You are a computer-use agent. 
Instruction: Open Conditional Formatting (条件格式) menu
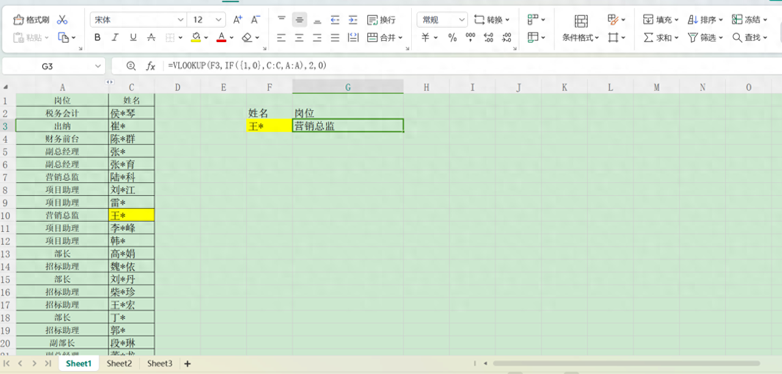click(x=580, y=37)
